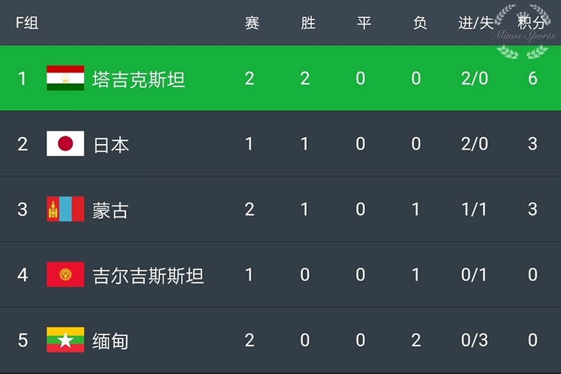Screen dimensions: 561x374
Task: Open the 塔吉克斯坦 team name link
Action: 139,79
